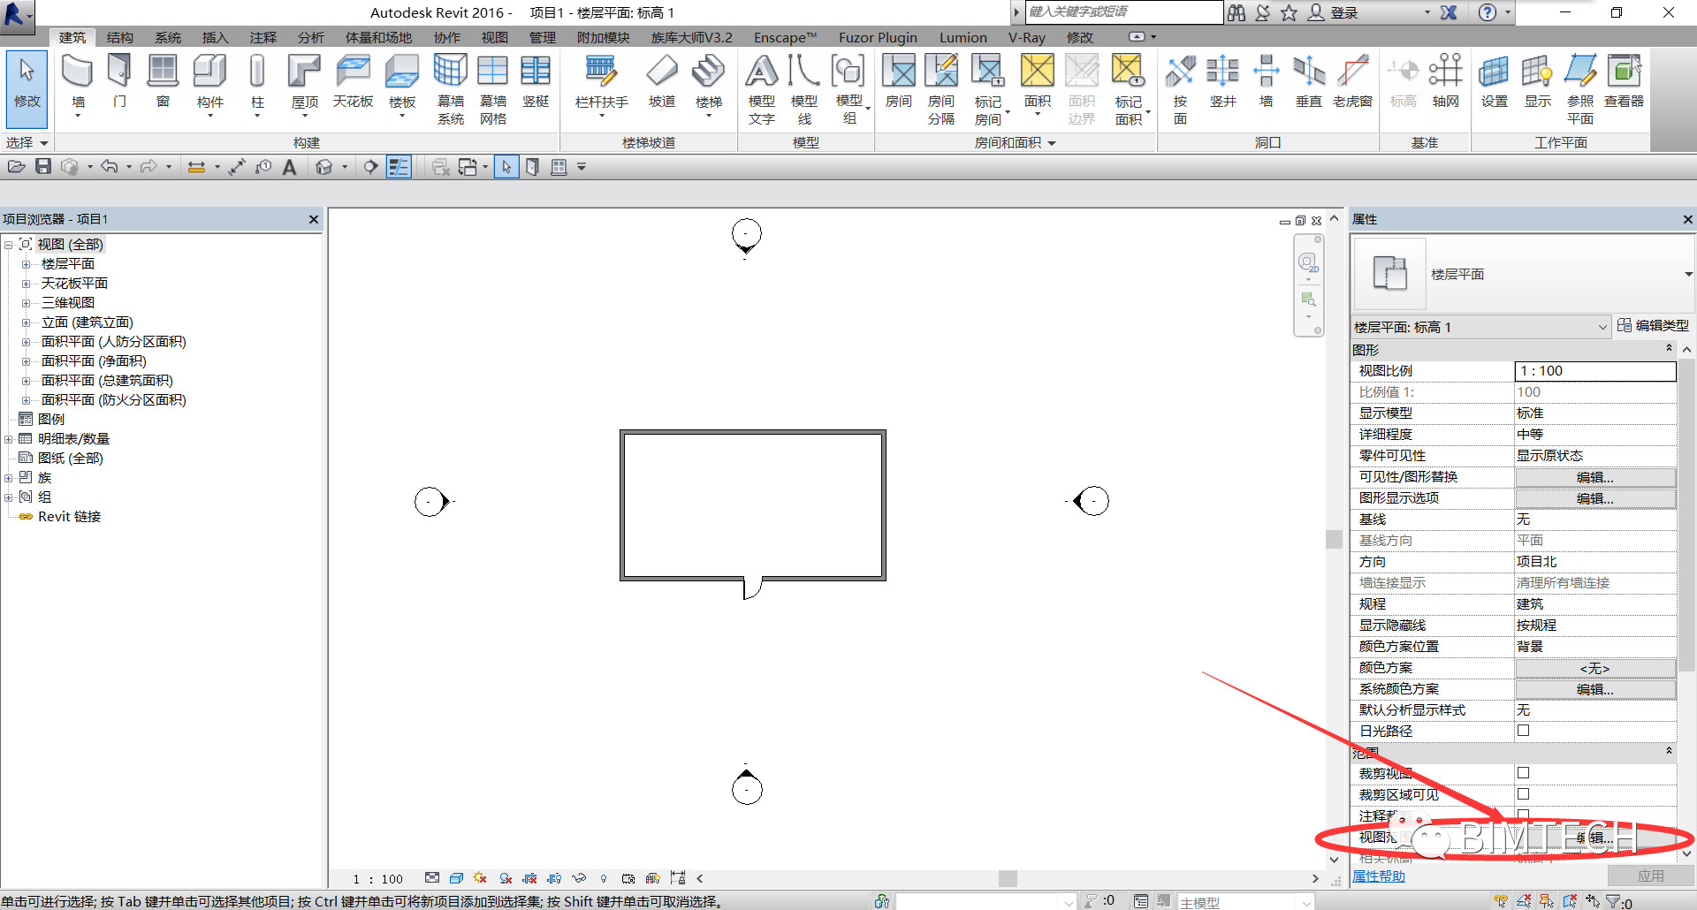Enable the 日光路径 checkbox

tap(1523, 731)
